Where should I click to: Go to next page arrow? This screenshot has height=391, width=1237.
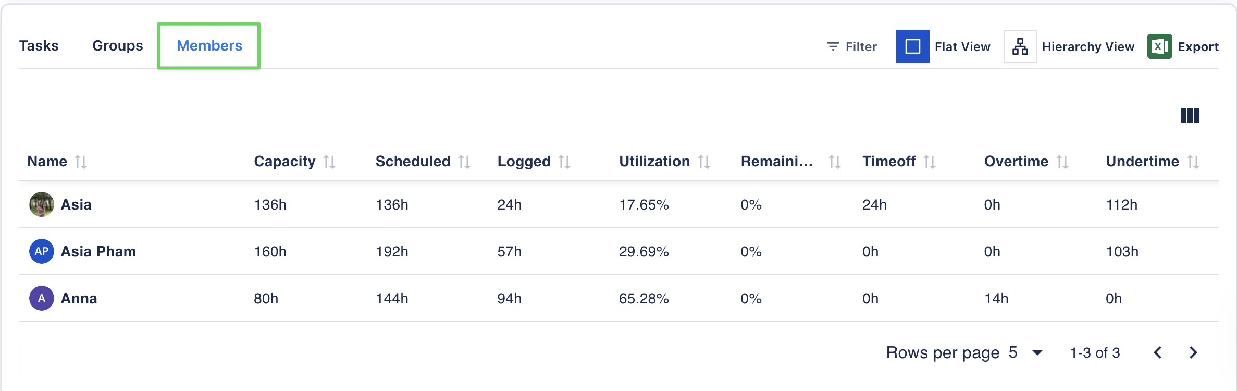pos(1193,353)
